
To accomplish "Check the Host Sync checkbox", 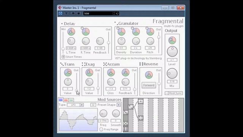I will [x=166, y=93].
